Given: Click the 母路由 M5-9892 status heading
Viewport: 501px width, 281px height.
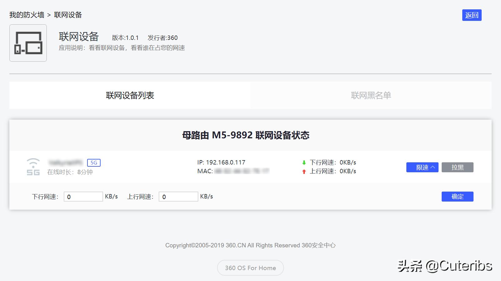Looking at the screenshot, I should [x=247, y=135].
